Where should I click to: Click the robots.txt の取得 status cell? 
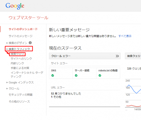(108, 73)
